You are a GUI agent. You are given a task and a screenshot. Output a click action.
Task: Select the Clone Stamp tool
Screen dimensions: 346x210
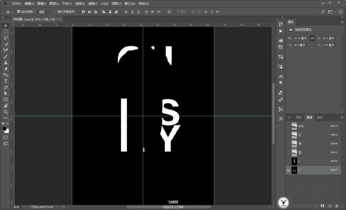(6, 63)
